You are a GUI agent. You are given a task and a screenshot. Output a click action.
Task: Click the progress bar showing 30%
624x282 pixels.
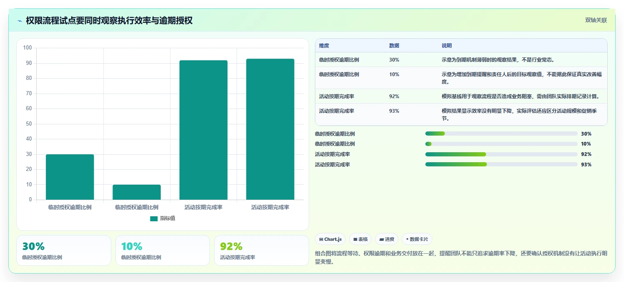[x=501, y=134]
